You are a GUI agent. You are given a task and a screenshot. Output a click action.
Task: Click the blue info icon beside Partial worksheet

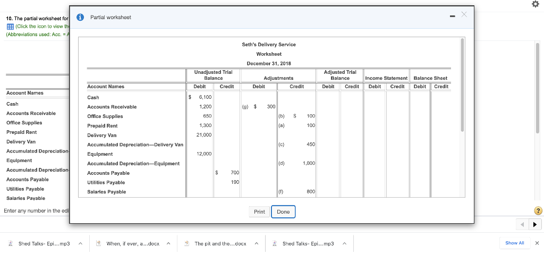click(x=81, y=18)
